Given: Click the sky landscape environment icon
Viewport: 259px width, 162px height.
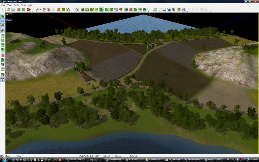Looking at the screenshot, I should (x=155, y=9).
